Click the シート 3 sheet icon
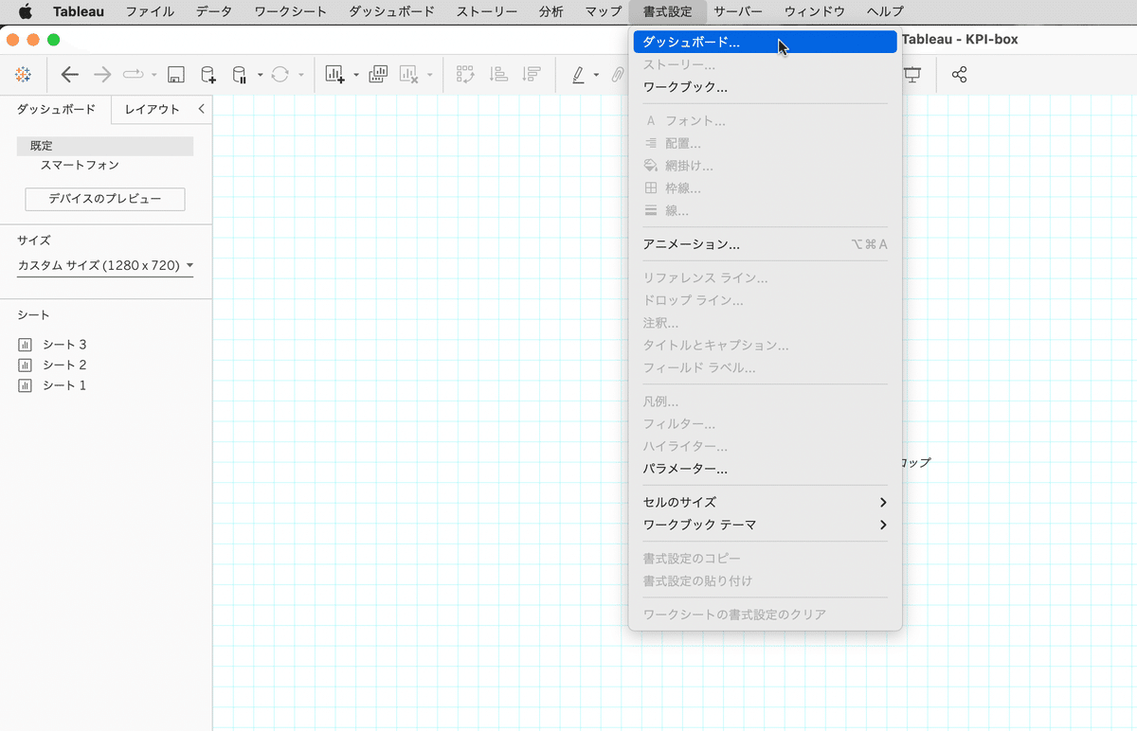This screenshot has width=1137, height=731. coord(26,345)
